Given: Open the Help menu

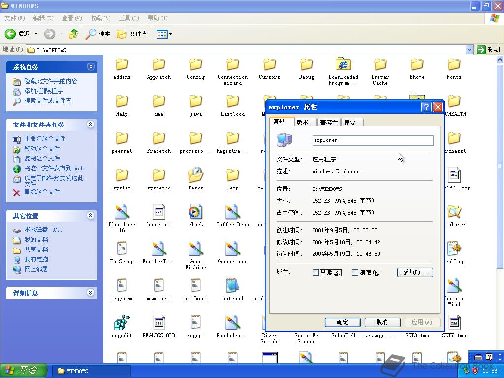Looking at the screenshot, I should pyautogui.click(x=157, y=18).
